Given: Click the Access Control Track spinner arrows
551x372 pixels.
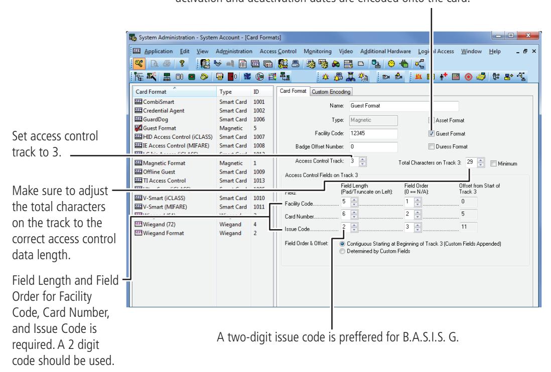Looking at the screenshot, I should 363,161.
